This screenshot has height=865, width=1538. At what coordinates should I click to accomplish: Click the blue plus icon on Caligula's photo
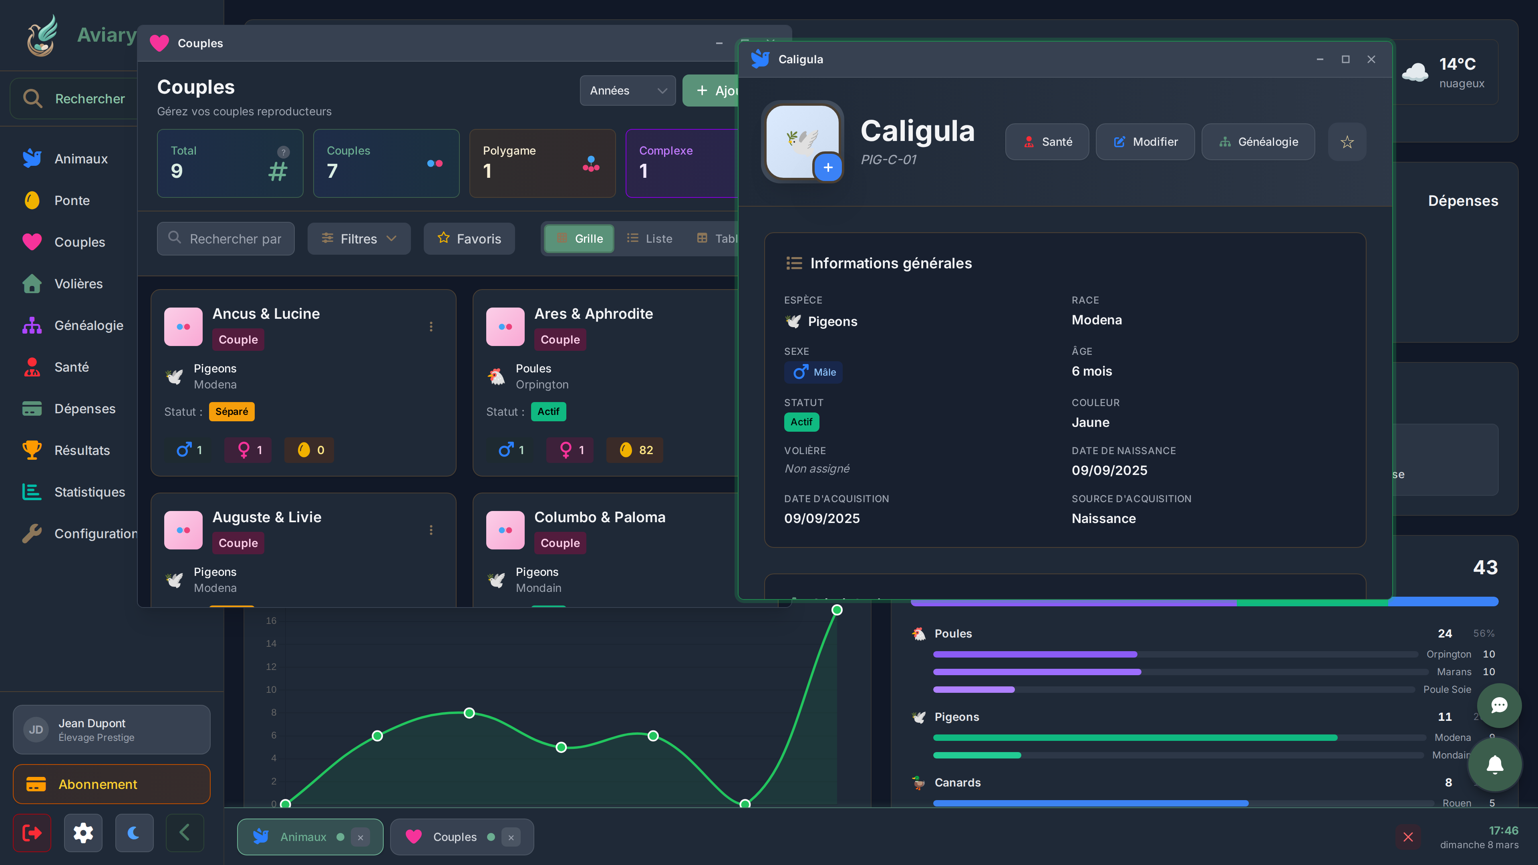click(x=827, y=168)
